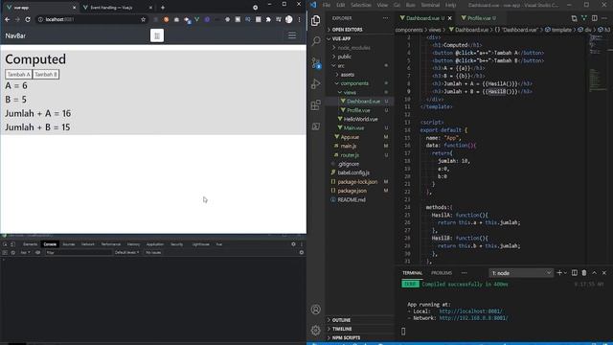
Task: Open the Manage gear icon in VS Code
Action: coord(315,330)
